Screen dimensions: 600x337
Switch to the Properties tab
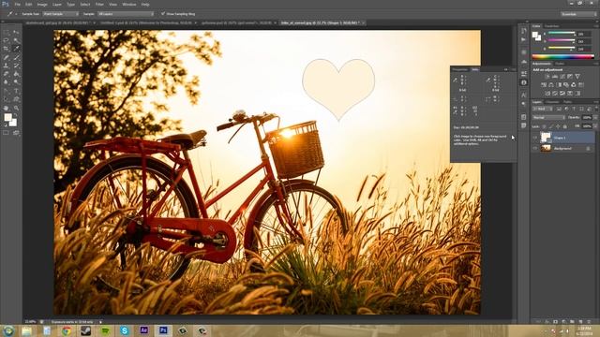tap(460, 69)
